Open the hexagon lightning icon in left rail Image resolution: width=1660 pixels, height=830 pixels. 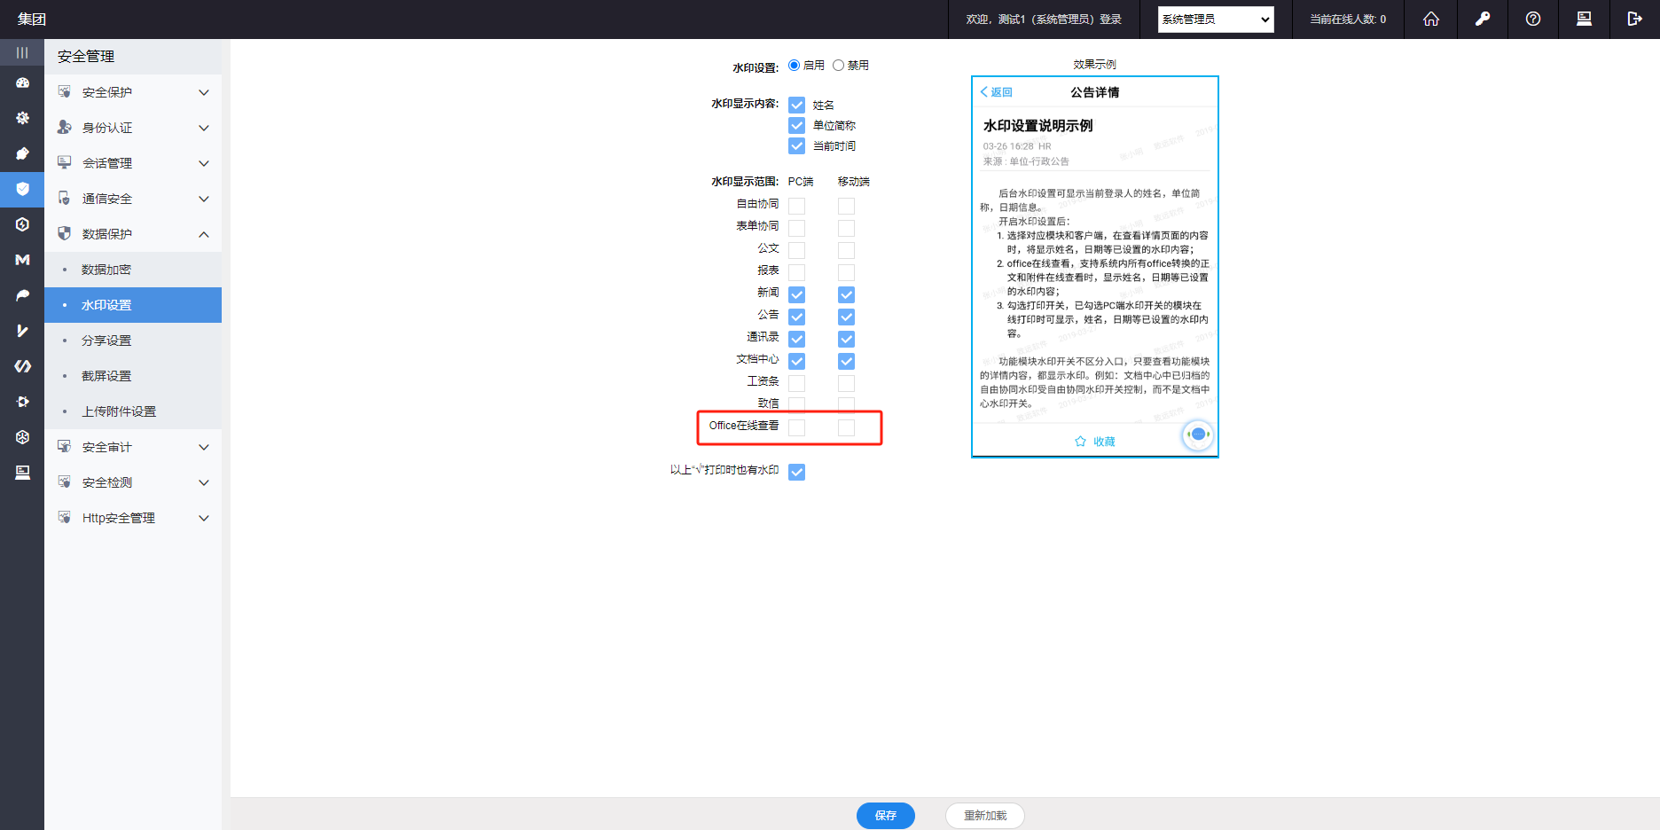pyautogui.click(x=22, y=224)
